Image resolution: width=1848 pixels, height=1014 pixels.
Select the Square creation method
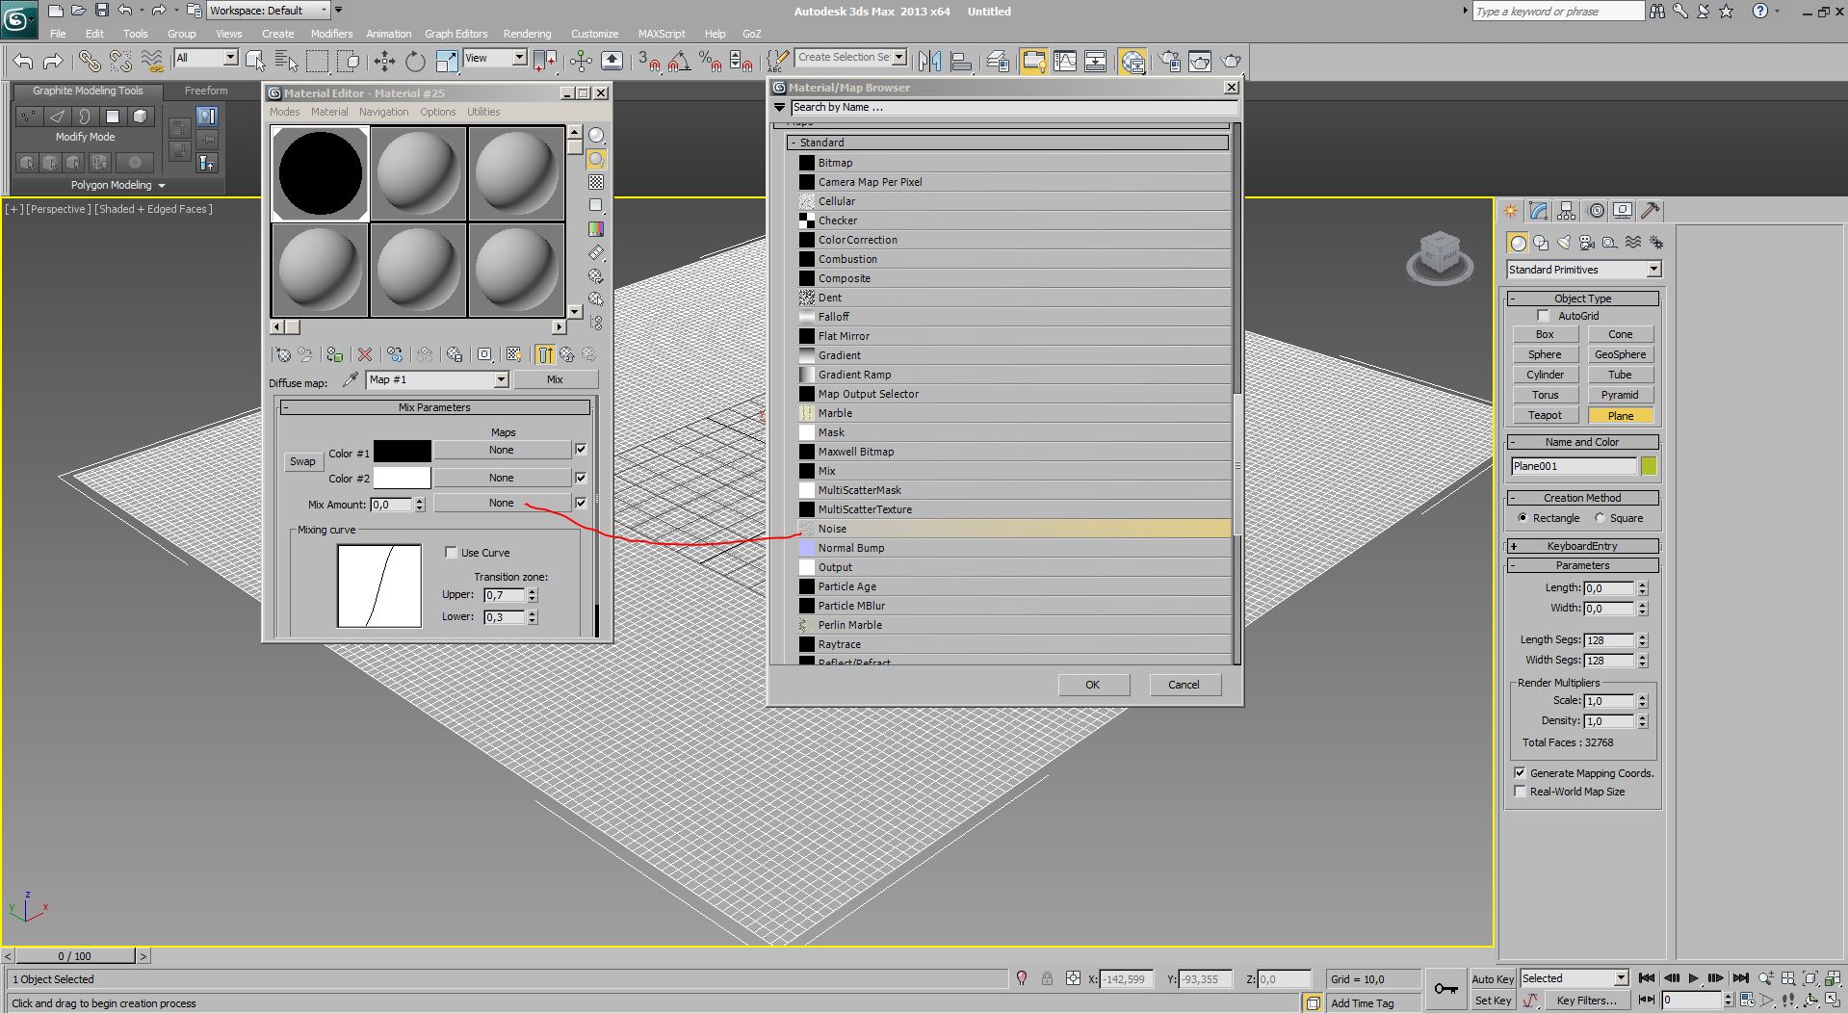tap(1600, 518)
